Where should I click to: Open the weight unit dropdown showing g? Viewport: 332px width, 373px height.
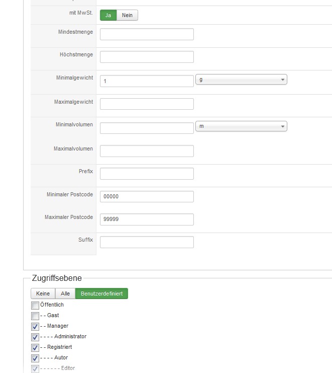pos(241,80)
